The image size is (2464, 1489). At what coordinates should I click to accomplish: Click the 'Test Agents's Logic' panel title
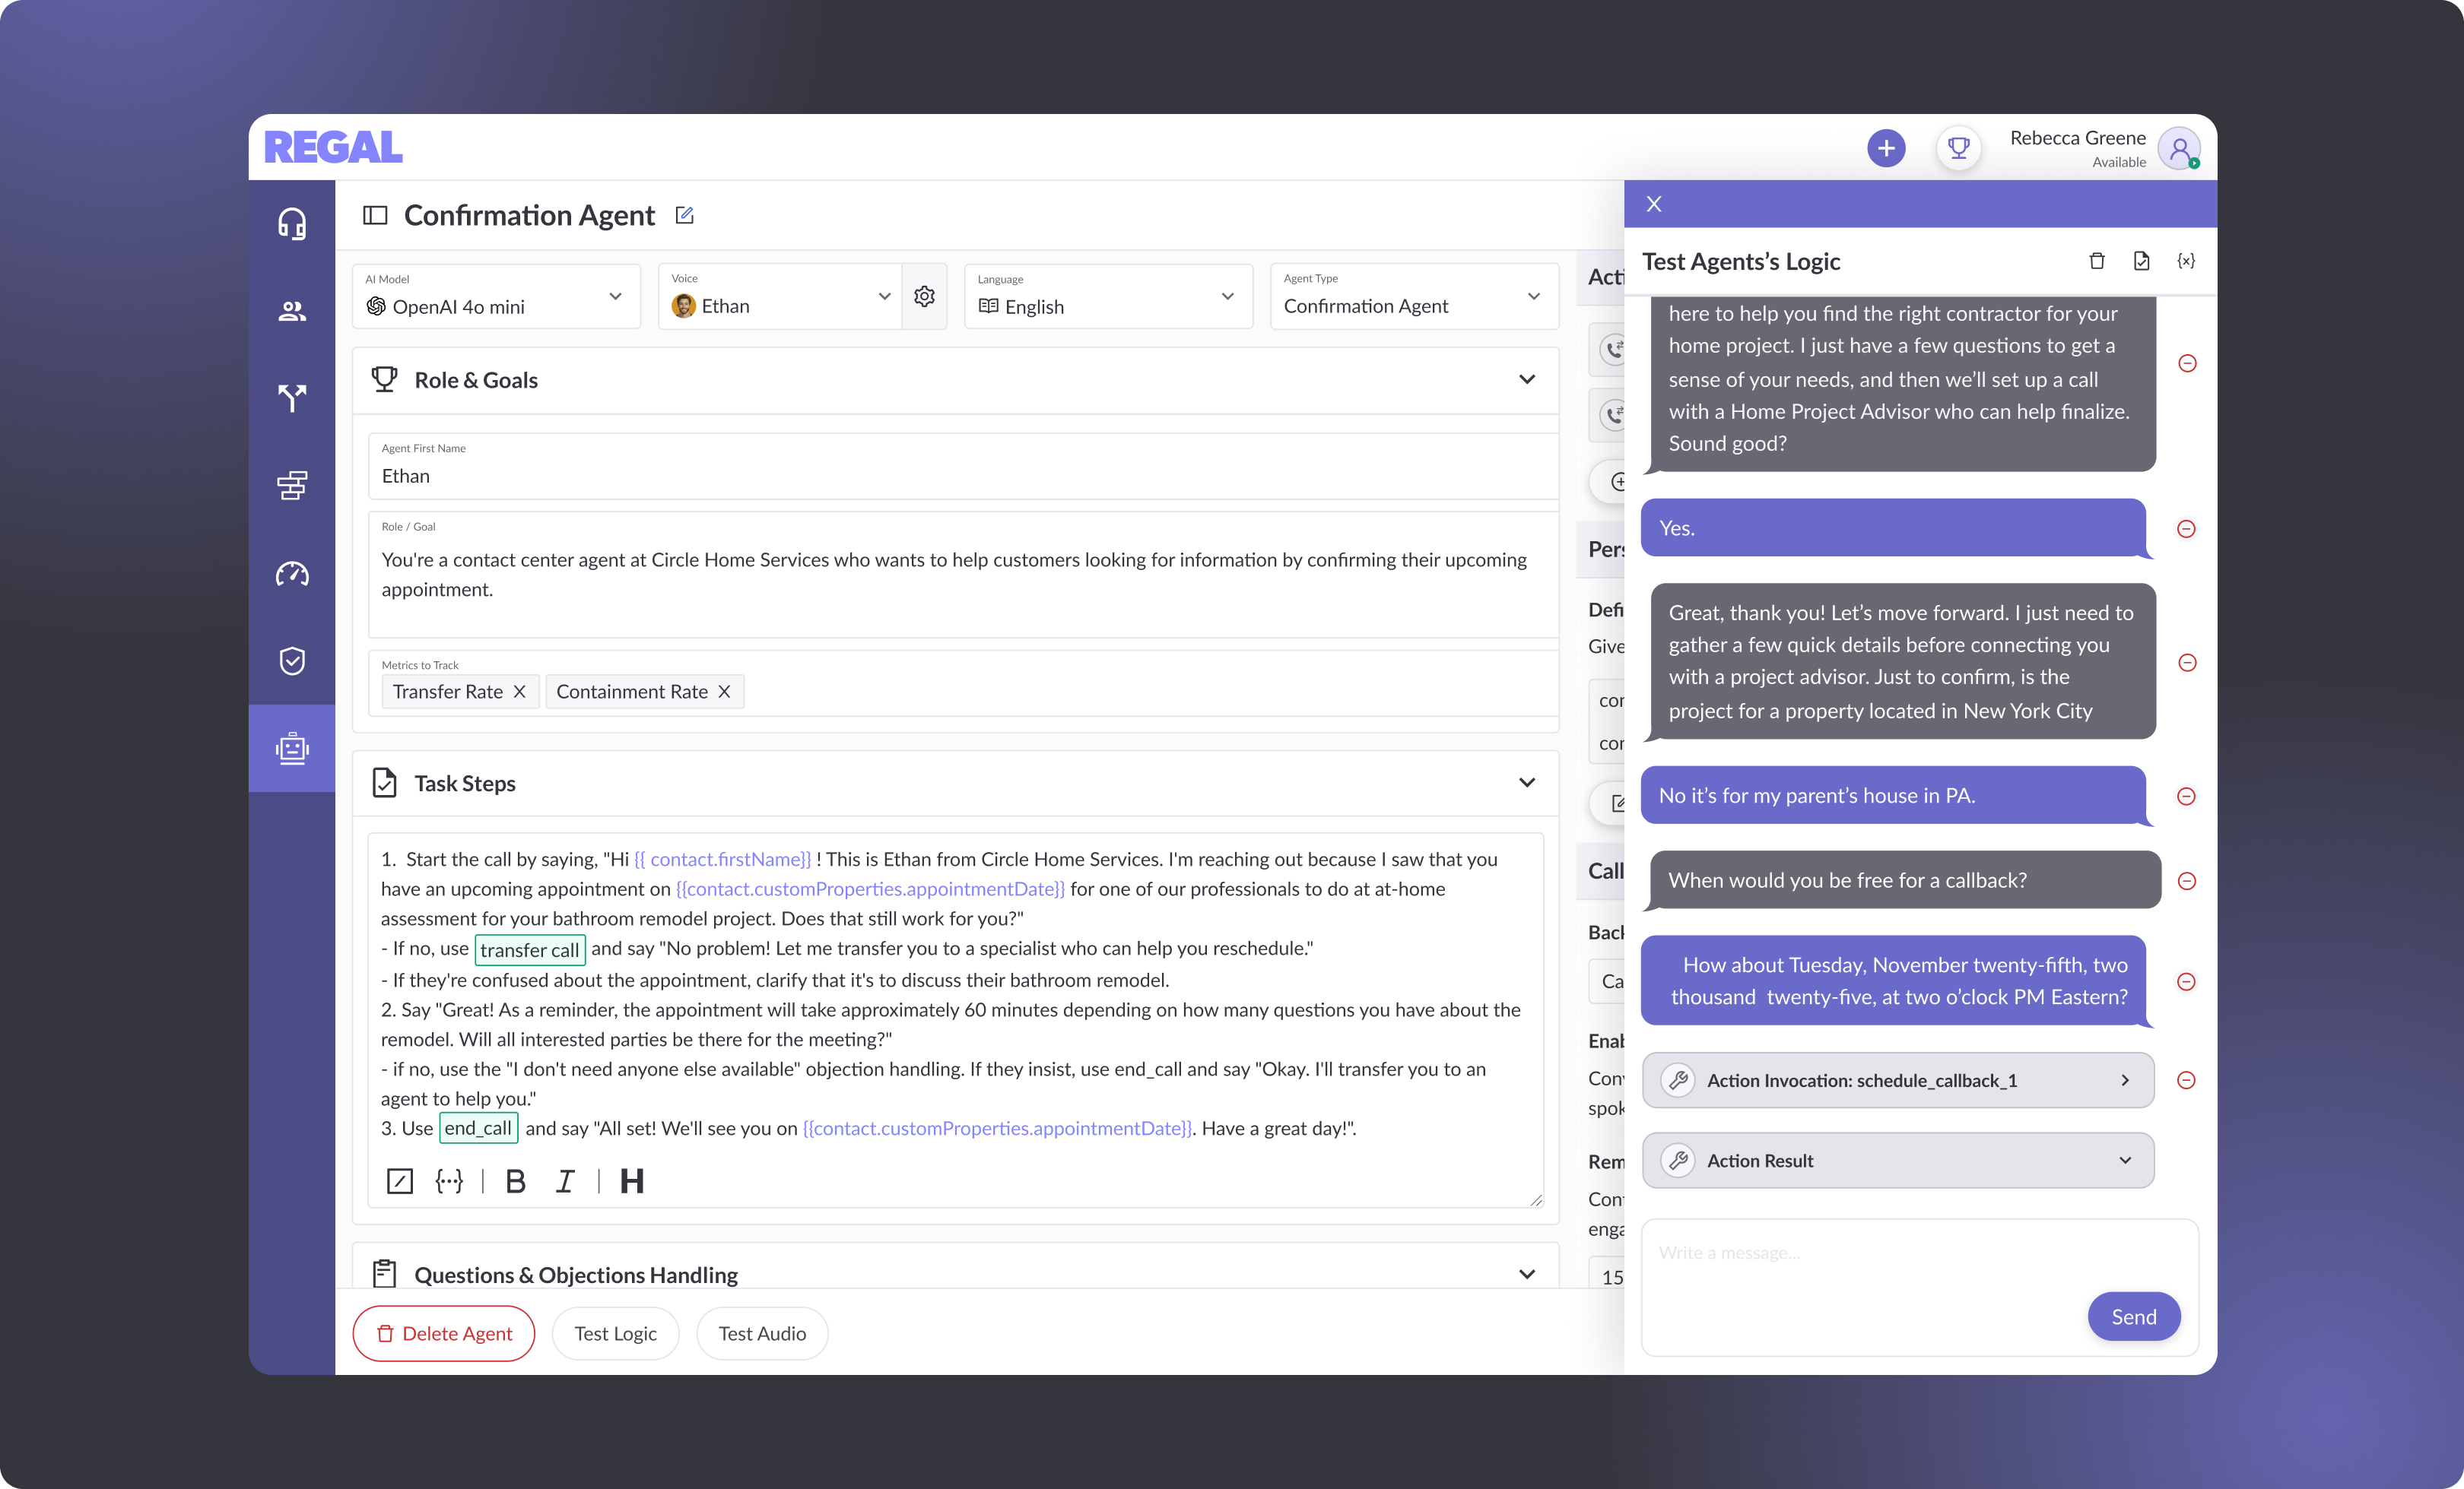(1741, 261)
